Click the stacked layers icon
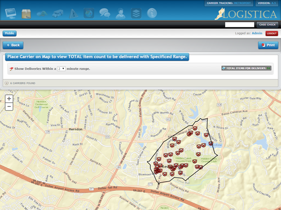Screen dimensions: 281x210 click(136, 13)
